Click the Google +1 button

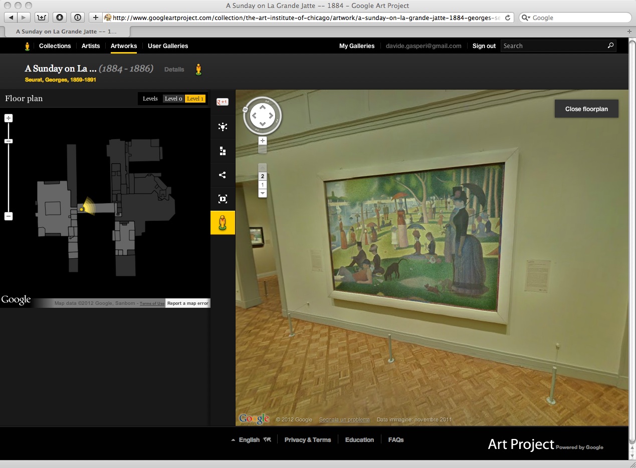223,102
